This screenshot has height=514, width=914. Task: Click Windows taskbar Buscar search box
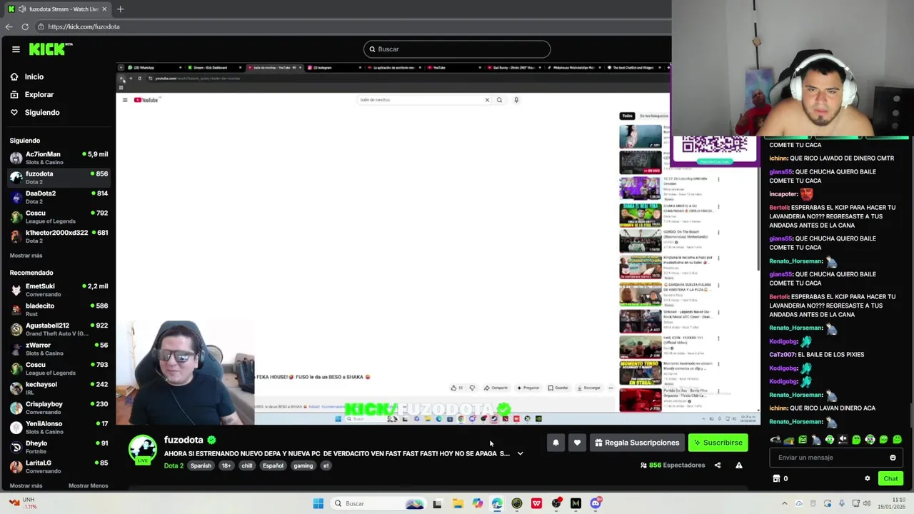(378, 503)
